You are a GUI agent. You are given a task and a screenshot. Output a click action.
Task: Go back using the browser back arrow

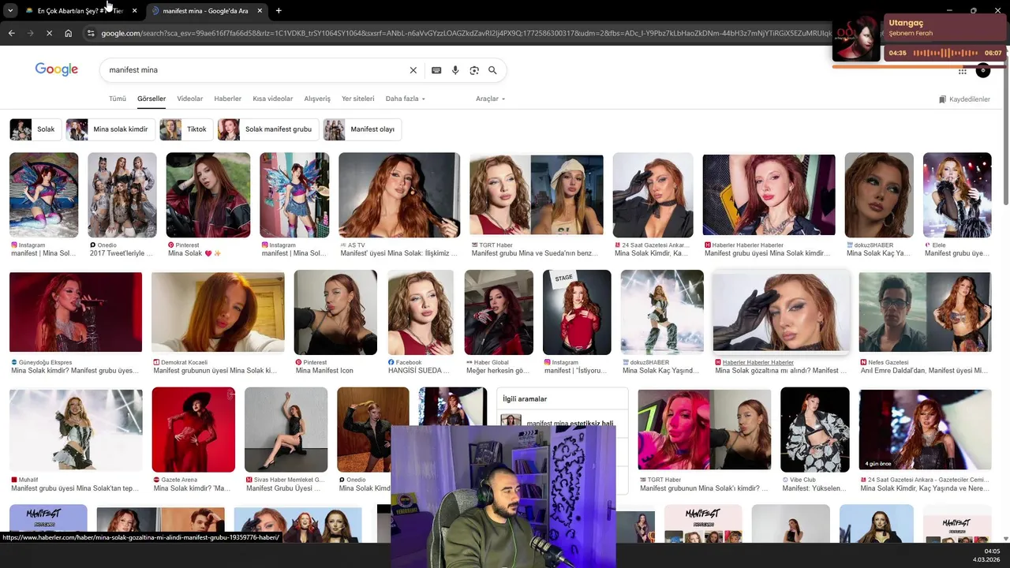tap(11, 33)
